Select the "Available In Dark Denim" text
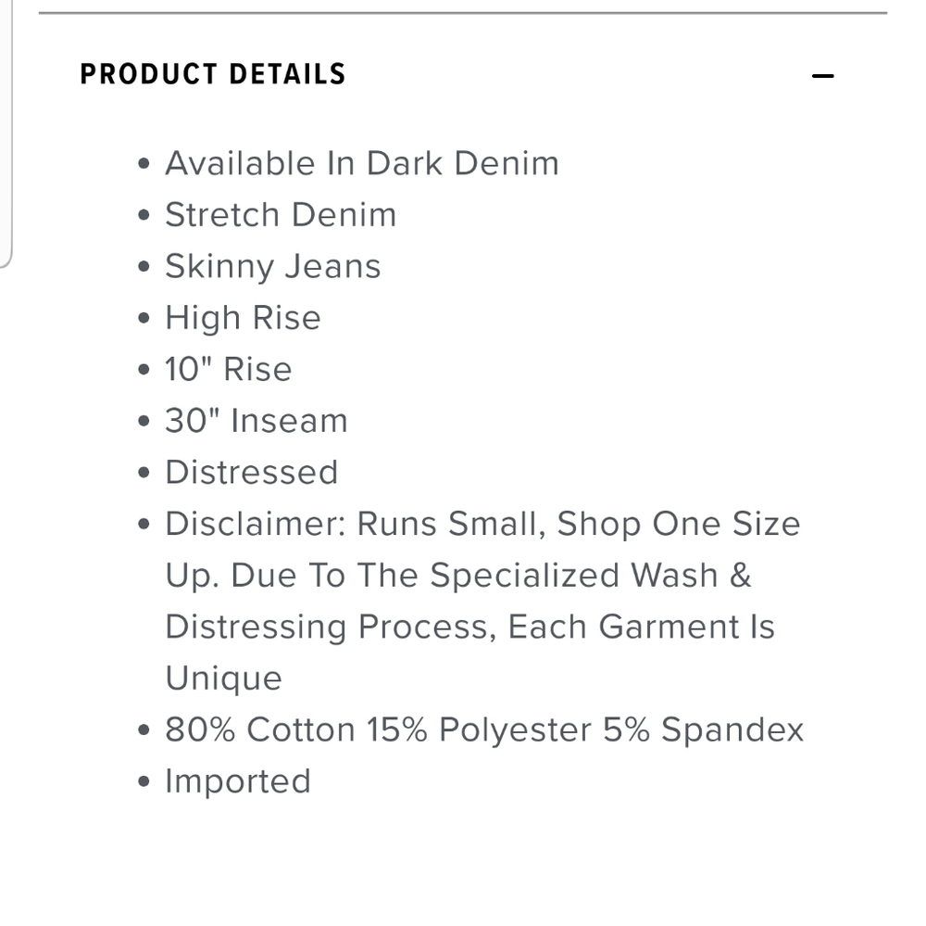The image size is (926, 926). (x=362, y=163)
